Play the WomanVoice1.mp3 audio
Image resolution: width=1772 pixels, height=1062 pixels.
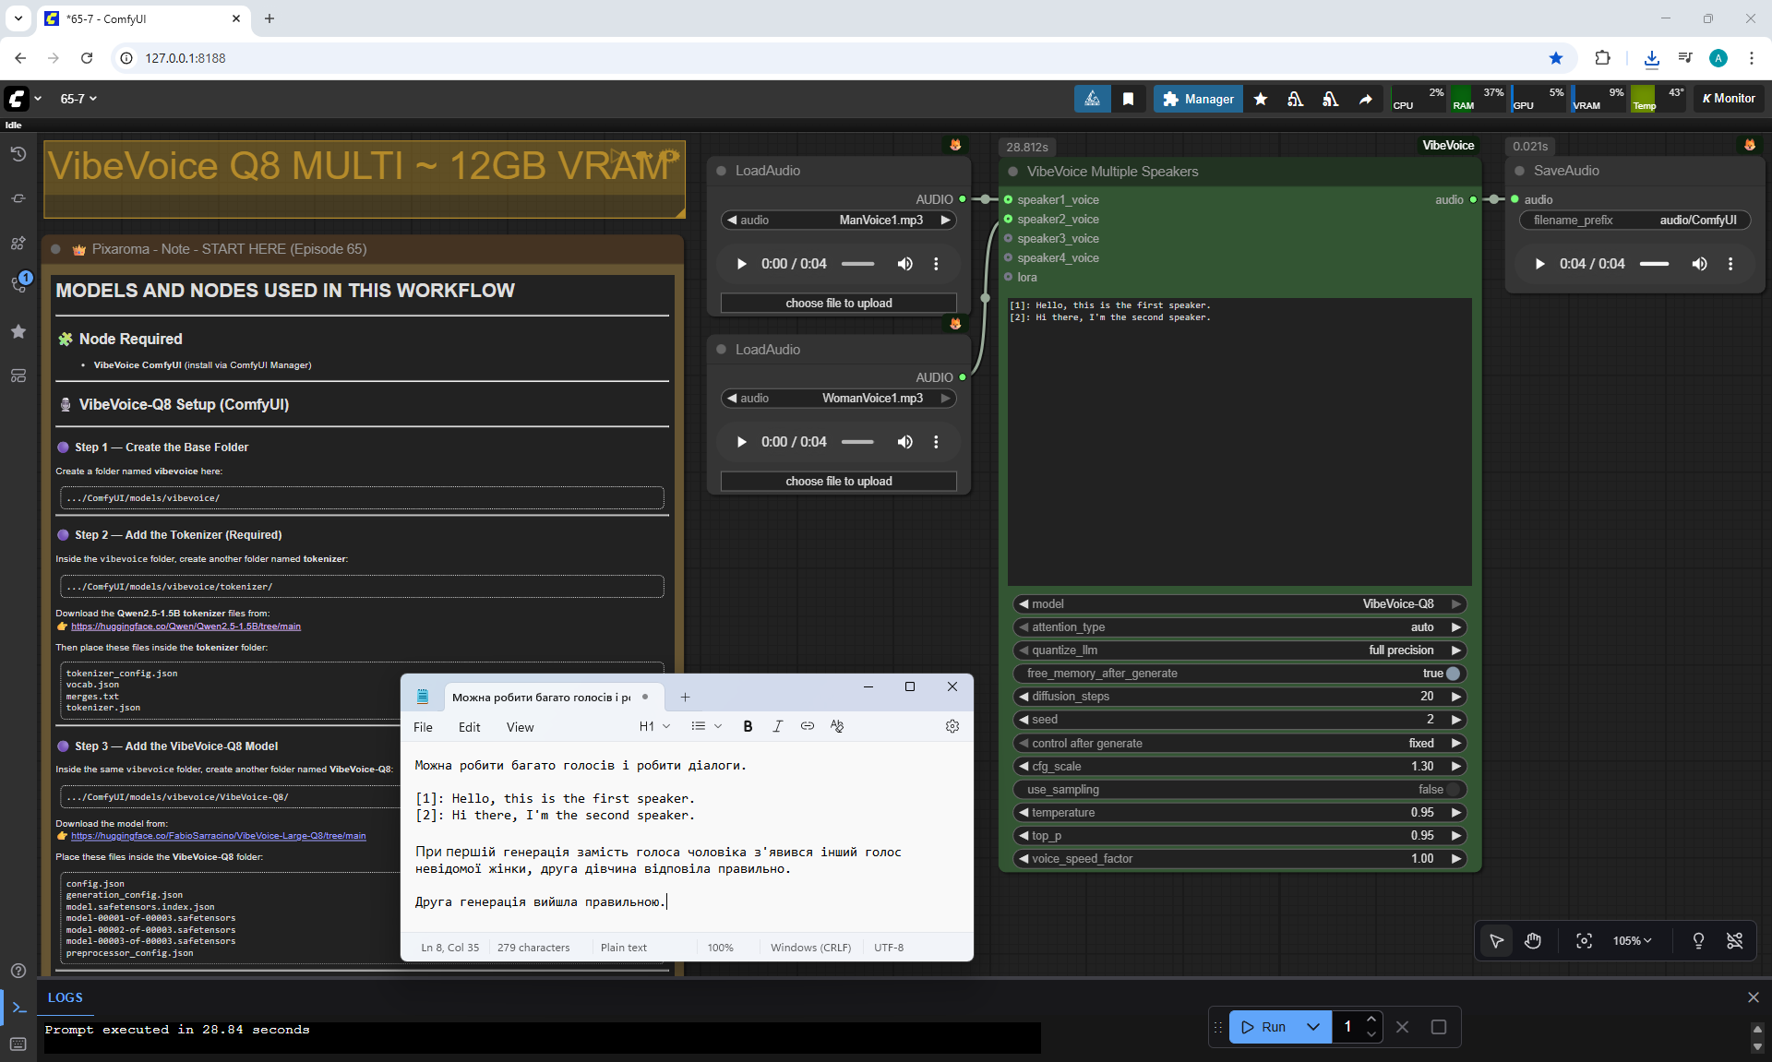(x=741, y=442)
